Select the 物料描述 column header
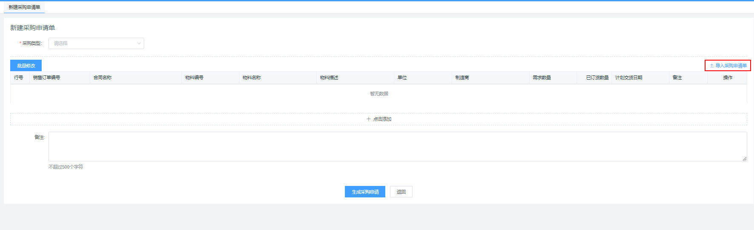754x230 pixels. click(329, 78)
